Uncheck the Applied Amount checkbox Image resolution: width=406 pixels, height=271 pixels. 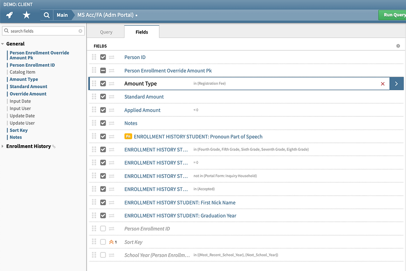point(103,110)
